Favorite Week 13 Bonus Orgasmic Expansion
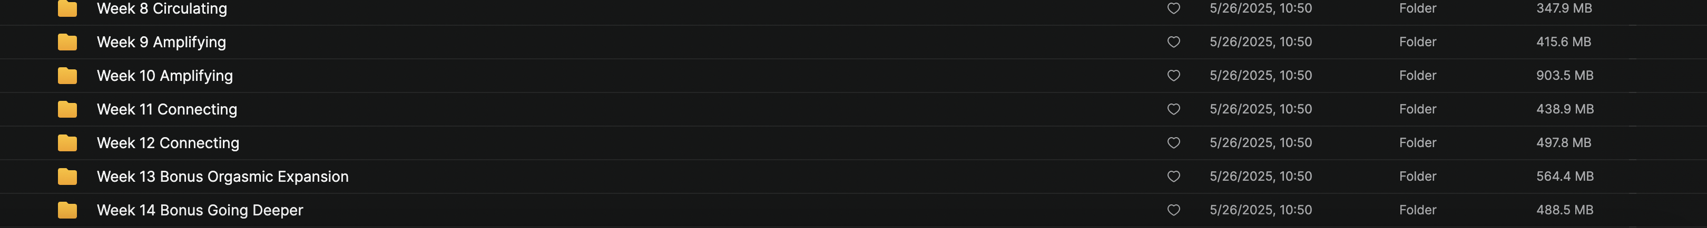The height and width of the screenshot is (228, 1707). pyautogui.click(x=1173, y=177)
